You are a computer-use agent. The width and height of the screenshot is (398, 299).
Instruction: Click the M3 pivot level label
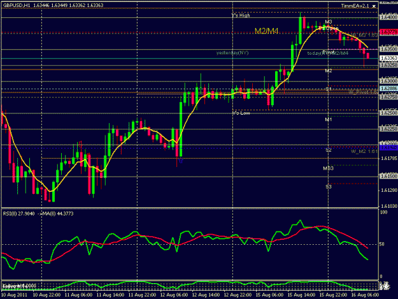(x=329, y=22)
